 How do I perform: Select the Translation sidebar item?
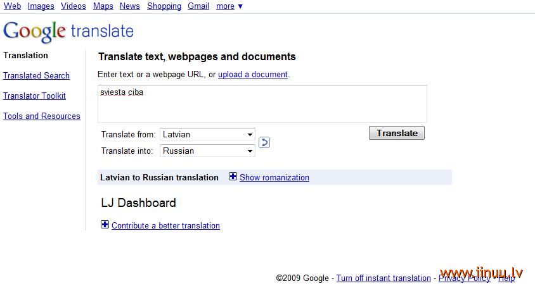(x=25, y=55)
